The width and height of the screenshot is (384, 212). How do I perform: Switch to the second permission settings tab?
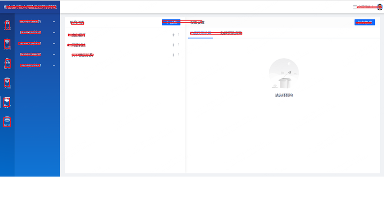[x=231, y=33]
